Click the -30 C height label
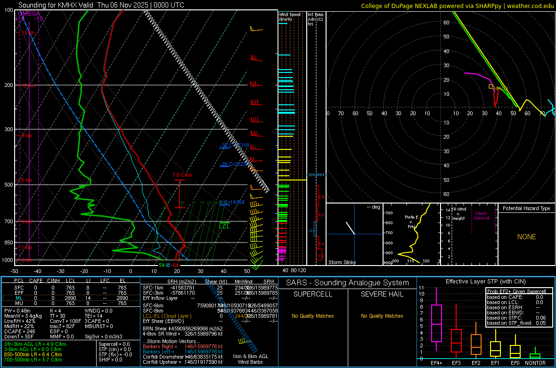The image size is (556, 368). [x=234, y=145]
